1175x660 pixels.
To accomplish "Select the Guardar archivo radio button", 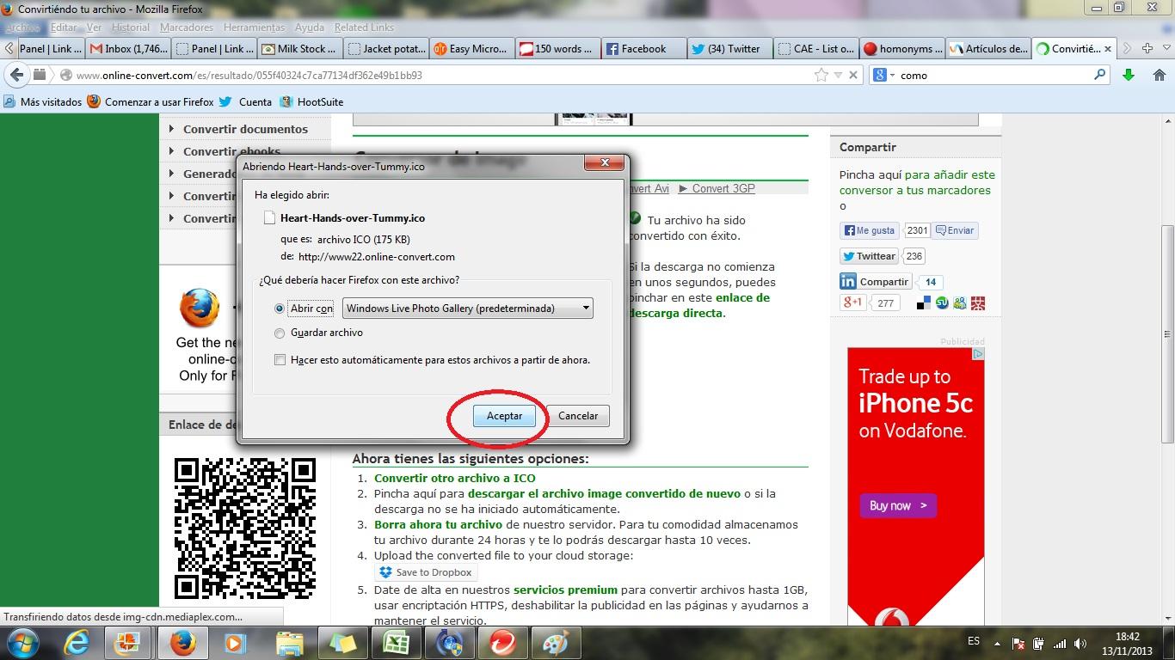I will point(280,333).
